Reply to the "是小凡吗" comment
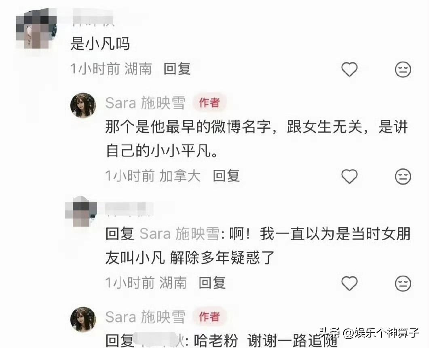Viewport: 429px width, 348px height. (177, 68)
